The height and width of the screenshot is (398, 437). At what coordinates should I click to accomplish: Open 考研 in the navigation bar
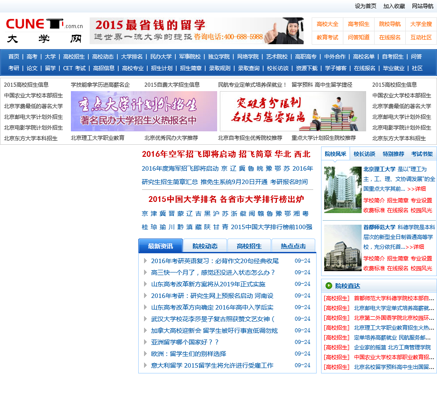coord(14,68)
